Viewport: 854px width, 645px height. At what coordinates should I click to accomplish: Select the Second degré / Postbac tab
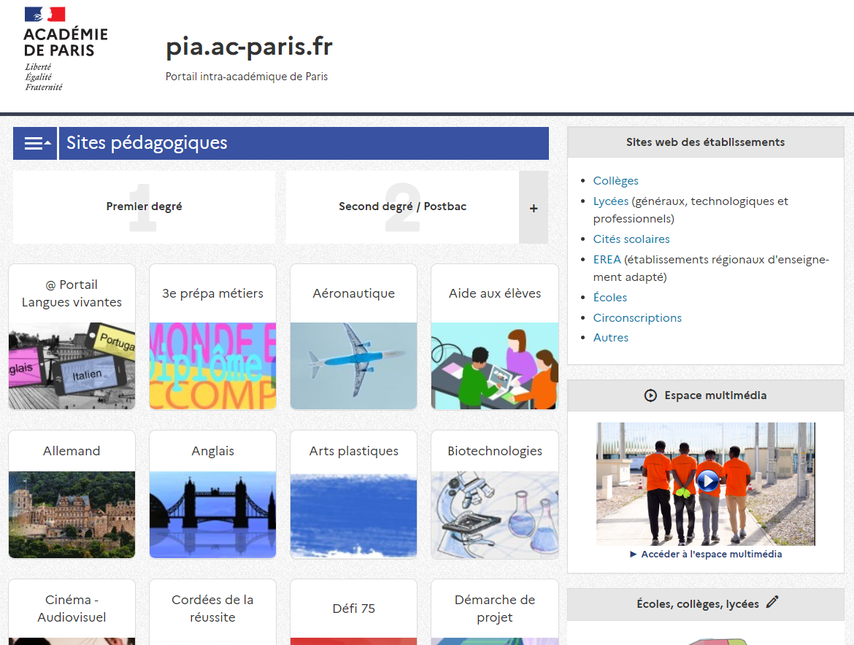(402, 206)
